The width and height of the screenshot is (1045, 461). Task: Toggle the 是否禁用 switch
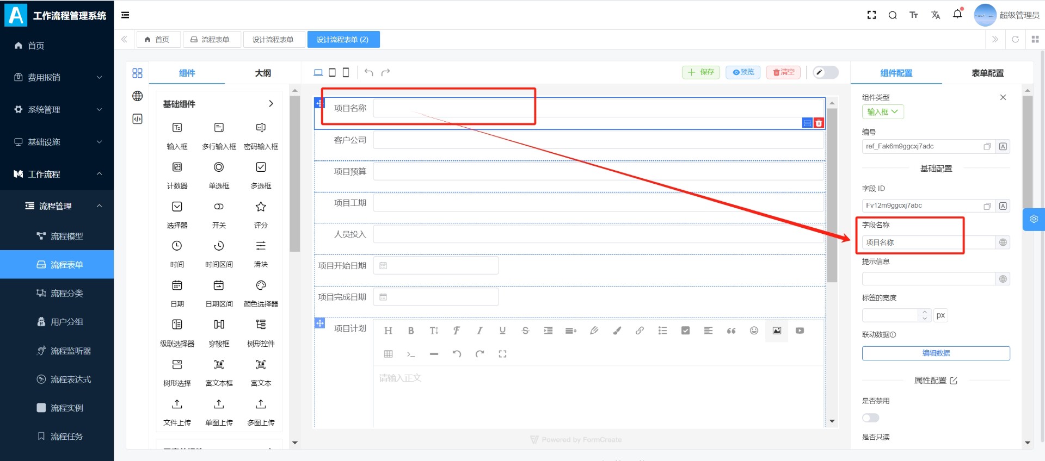click(x=870, y=418)
